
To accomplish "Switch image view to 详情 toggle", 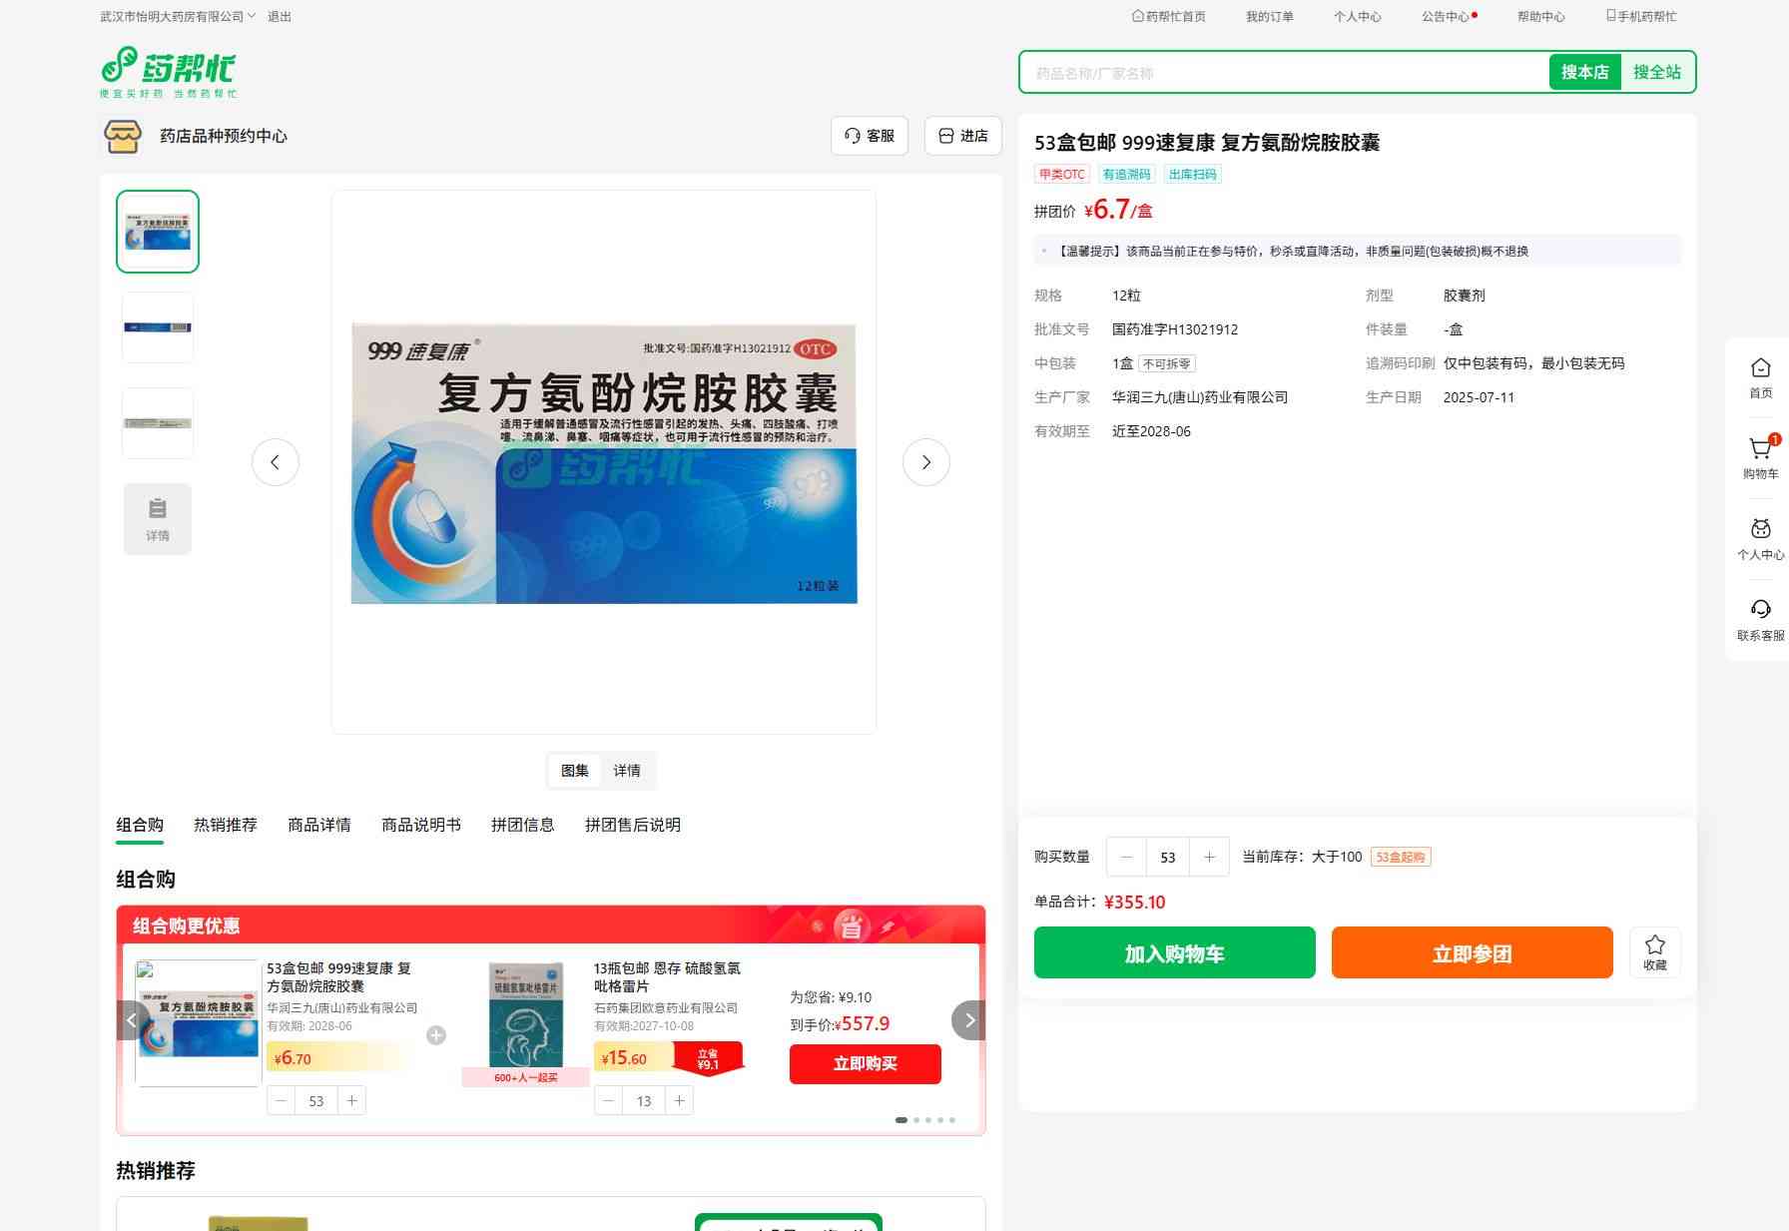I will tap(627, 771).
